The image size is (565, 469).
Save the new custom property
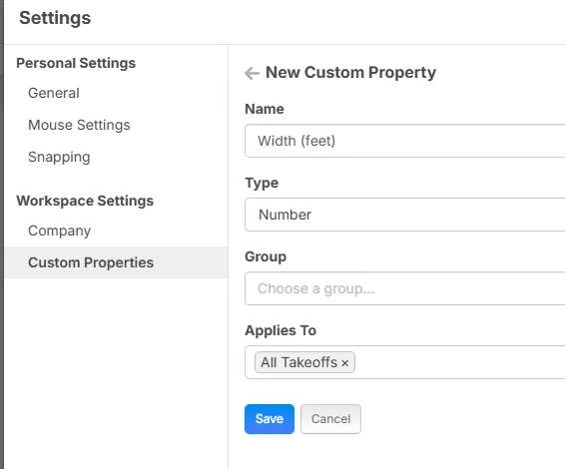270,419
